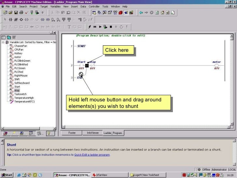Open the Edit menu
Screen dimensions: 237x178
(14, 7)
